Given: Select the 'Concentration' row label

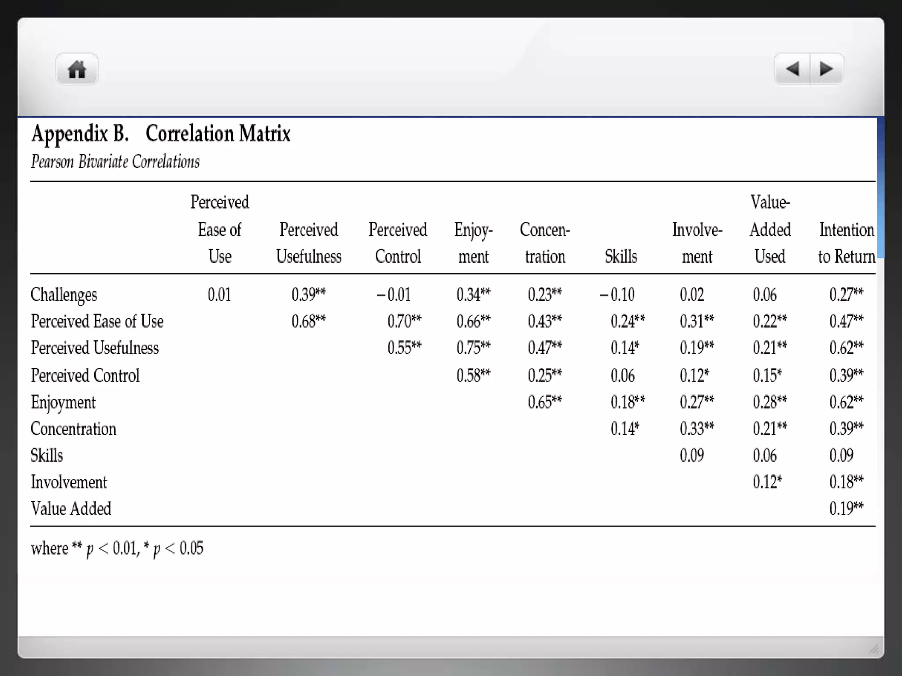Looking at the screenshot, I should (x=73, y=429).
